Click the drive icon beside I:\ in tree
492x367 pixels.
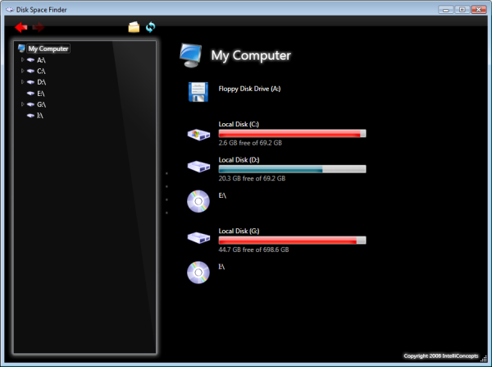tap(30, 116)
